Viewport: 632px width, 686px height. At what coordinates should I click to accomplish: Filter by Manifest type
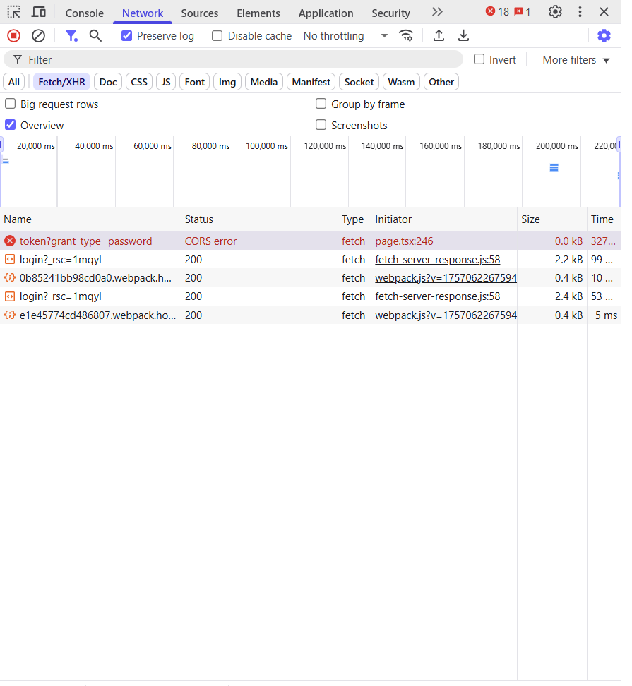311,82
